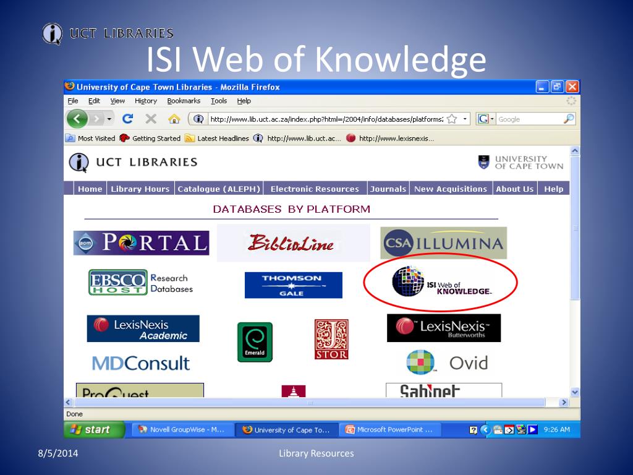
Task: Open Catalogue (ALEPH) navigation tab
Action: [219, 189]
